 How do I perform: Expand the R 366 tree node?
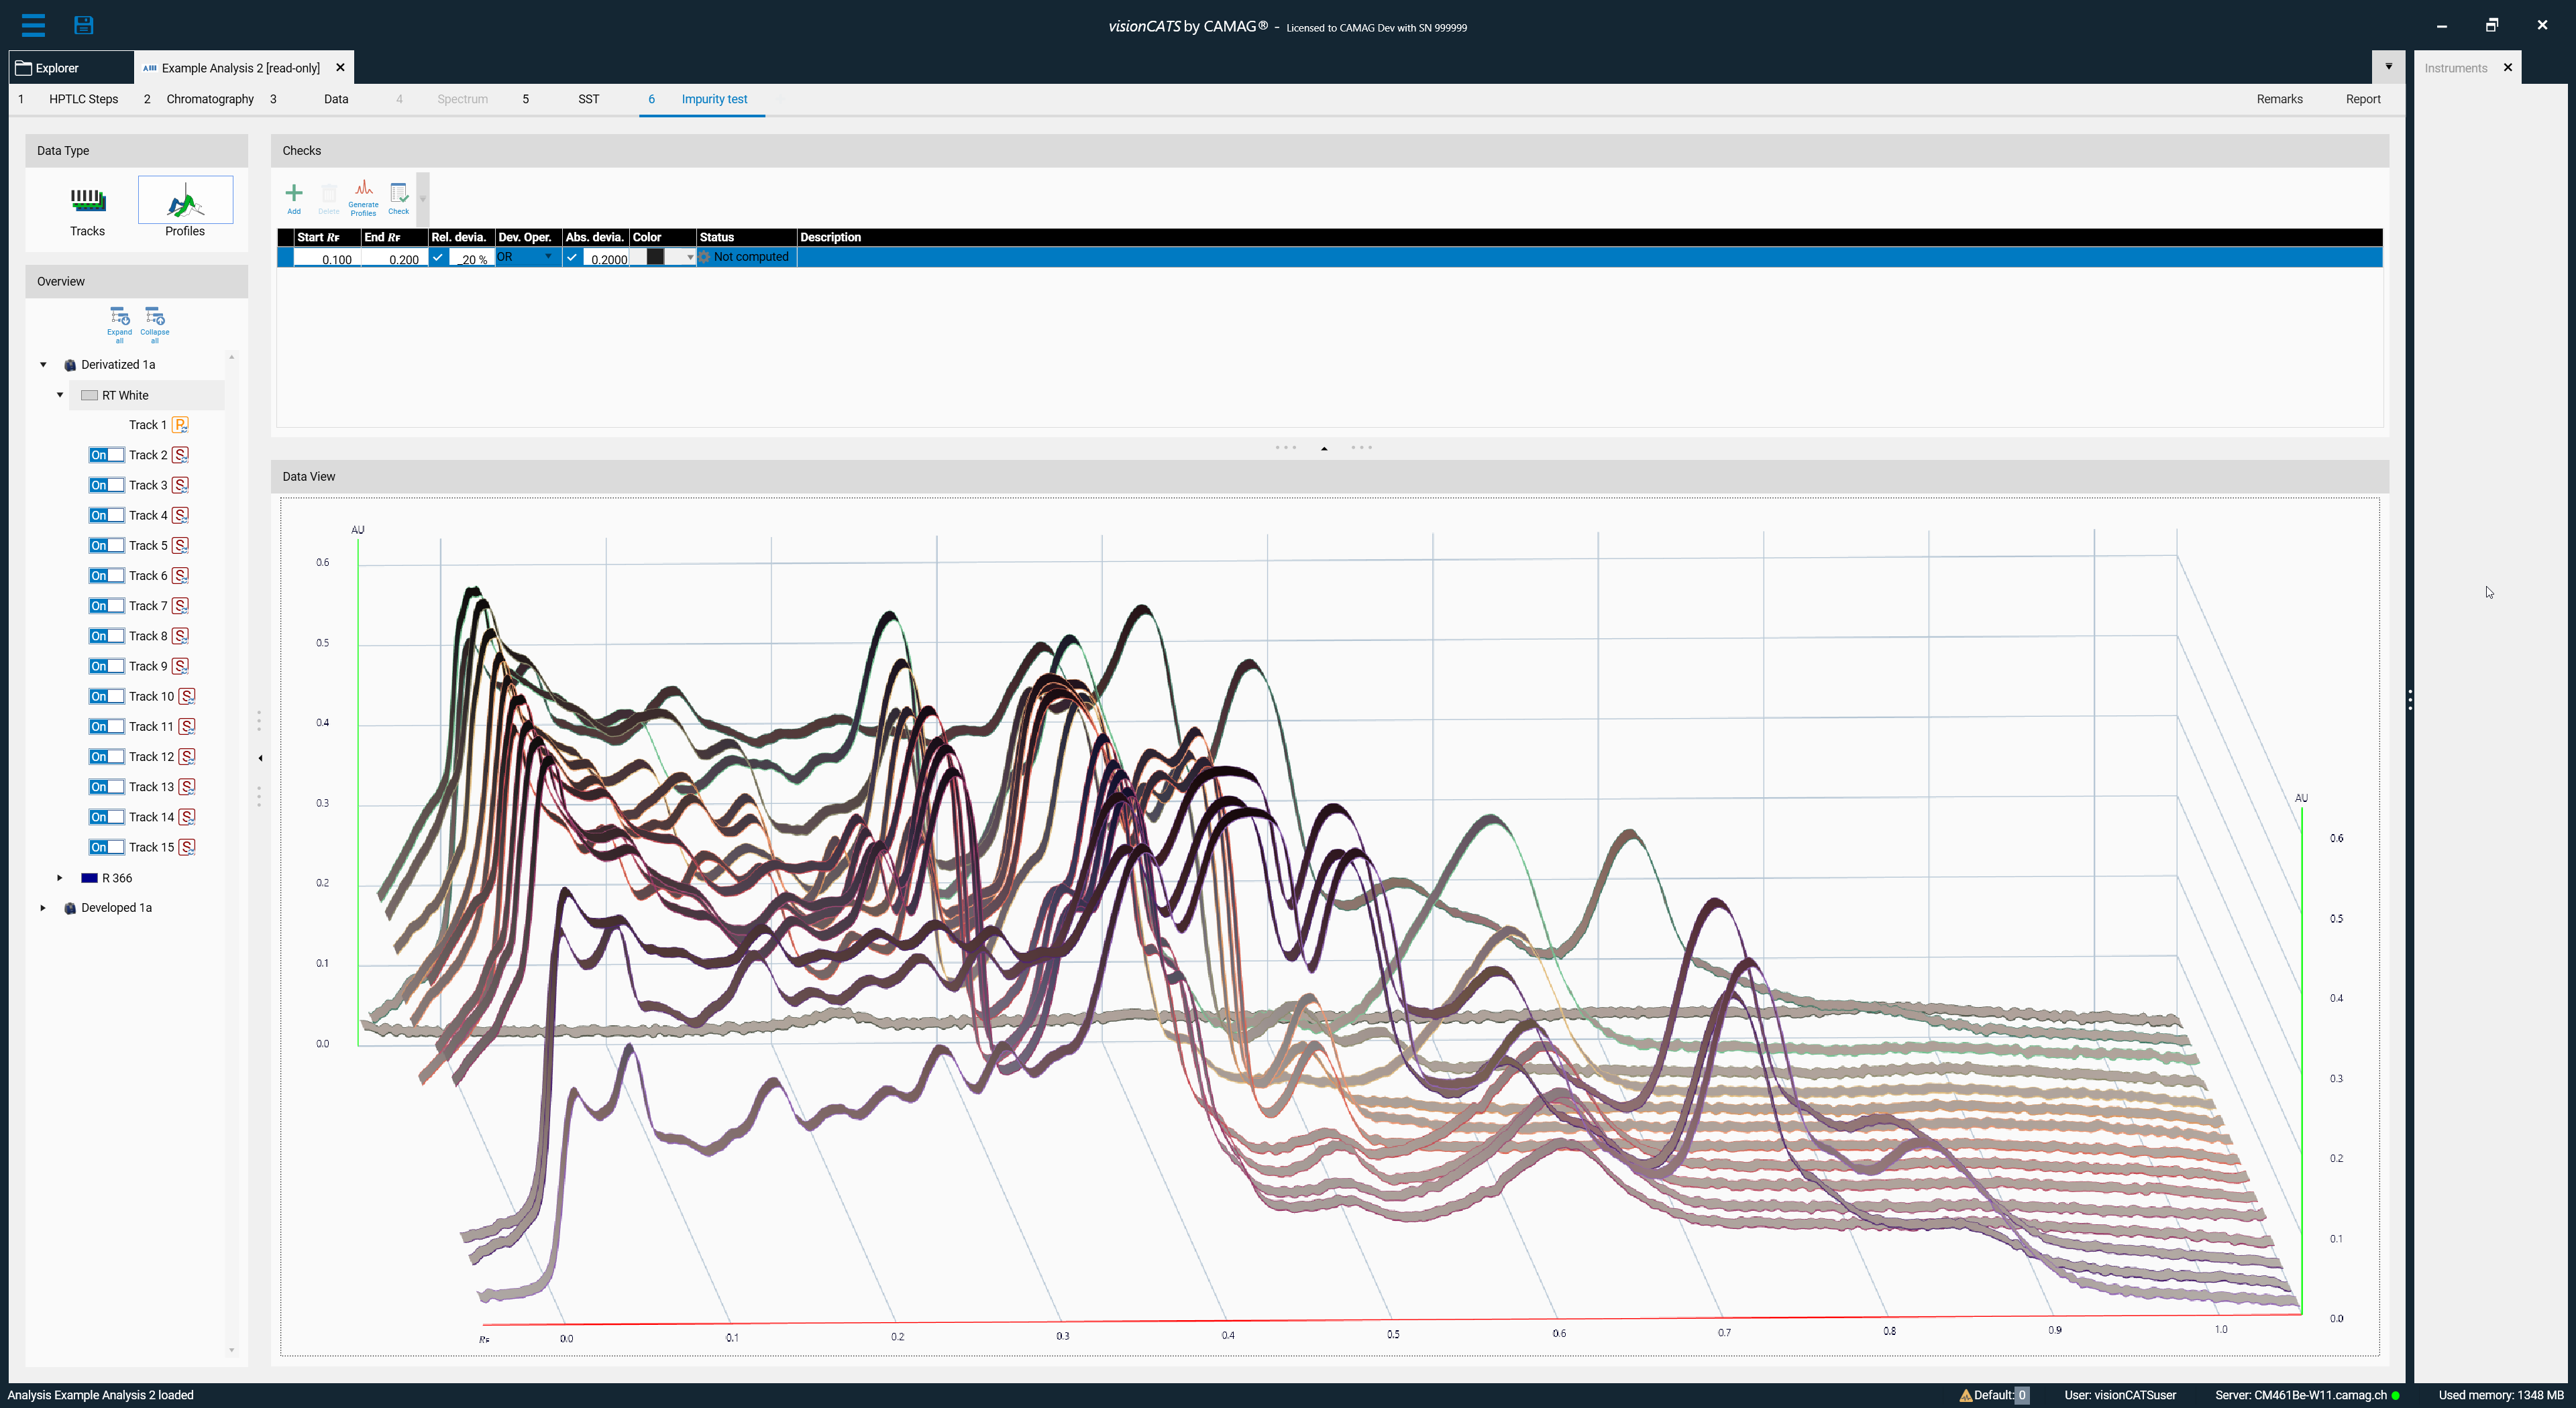pos(60,878)
